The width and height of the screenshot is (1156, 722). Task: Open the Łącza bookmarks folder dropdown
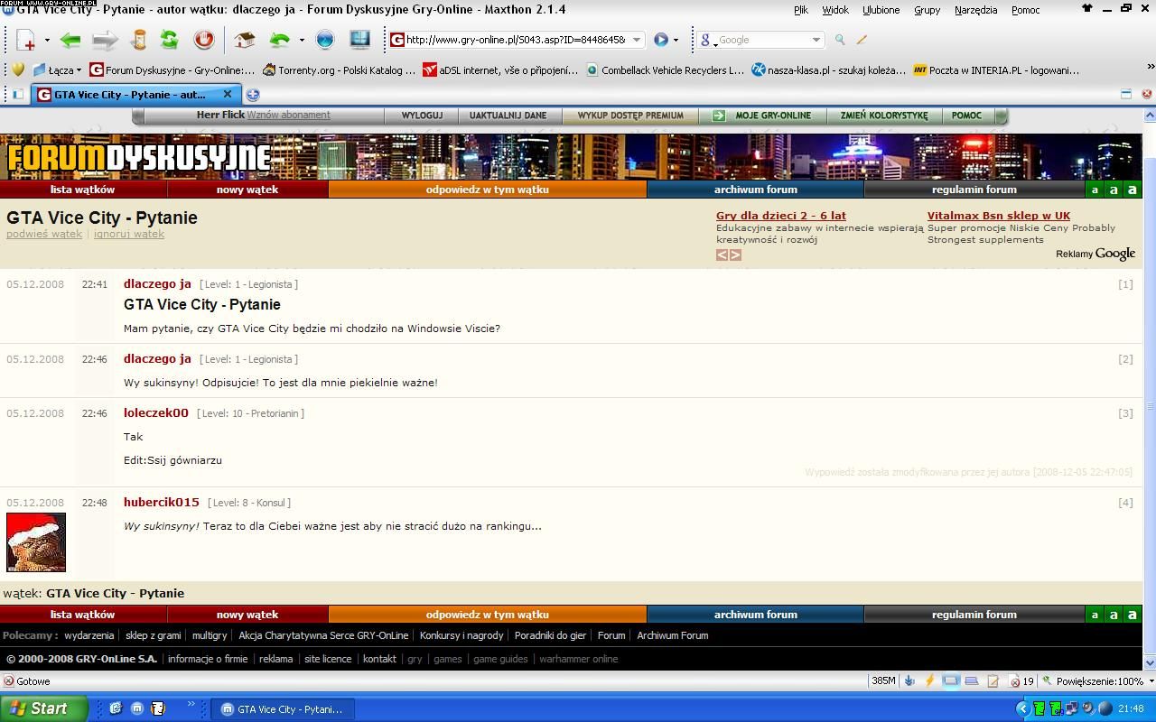79,70
